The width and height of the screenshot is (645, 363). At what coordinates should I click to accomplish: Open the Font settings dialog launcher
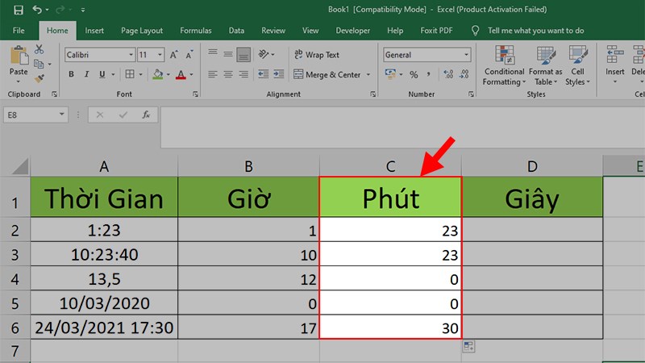[x=195, y=94]
